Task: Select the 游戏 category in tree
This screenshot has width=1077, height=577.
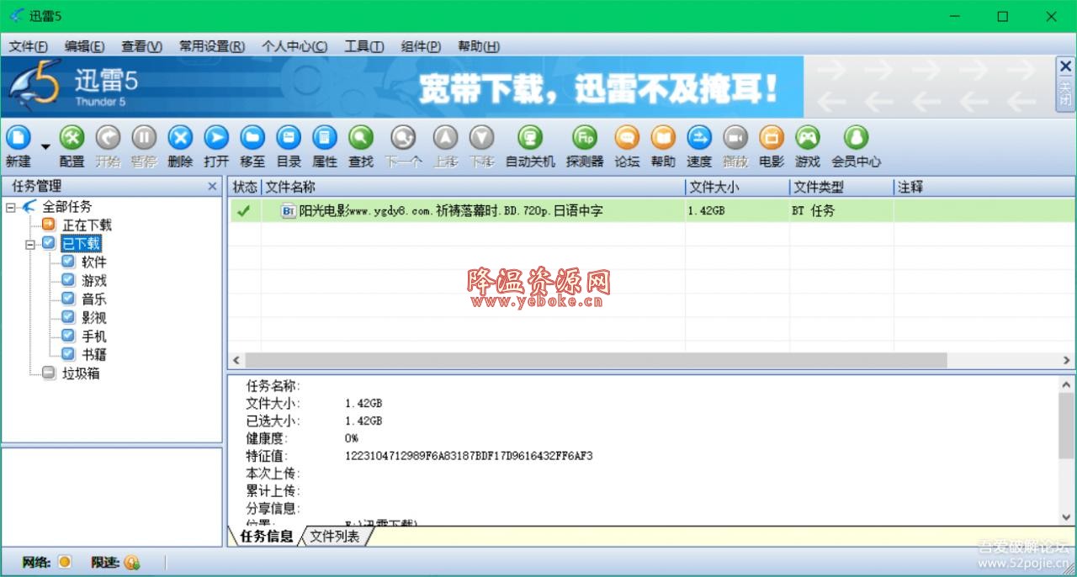Action: pos(94,281)
